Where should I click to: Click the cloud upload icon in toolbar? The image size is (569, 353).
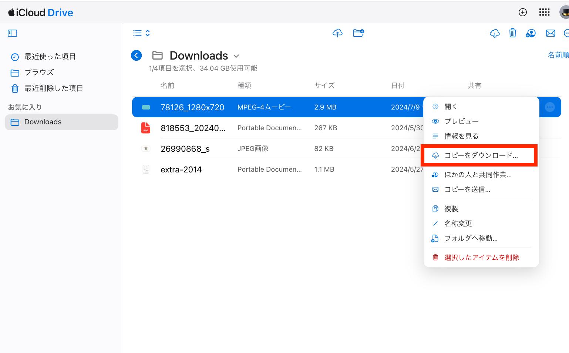(337, 33)
